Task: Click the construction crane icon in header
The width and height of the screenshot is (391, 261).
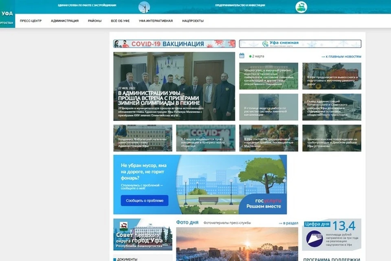Action: pyautogui.click(x=144, y=7)
